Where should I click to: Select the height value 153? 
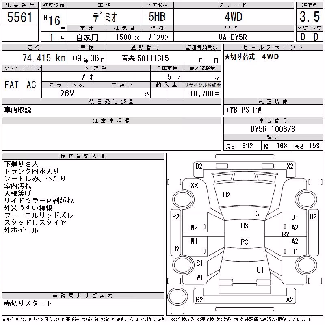pos(314,146)
